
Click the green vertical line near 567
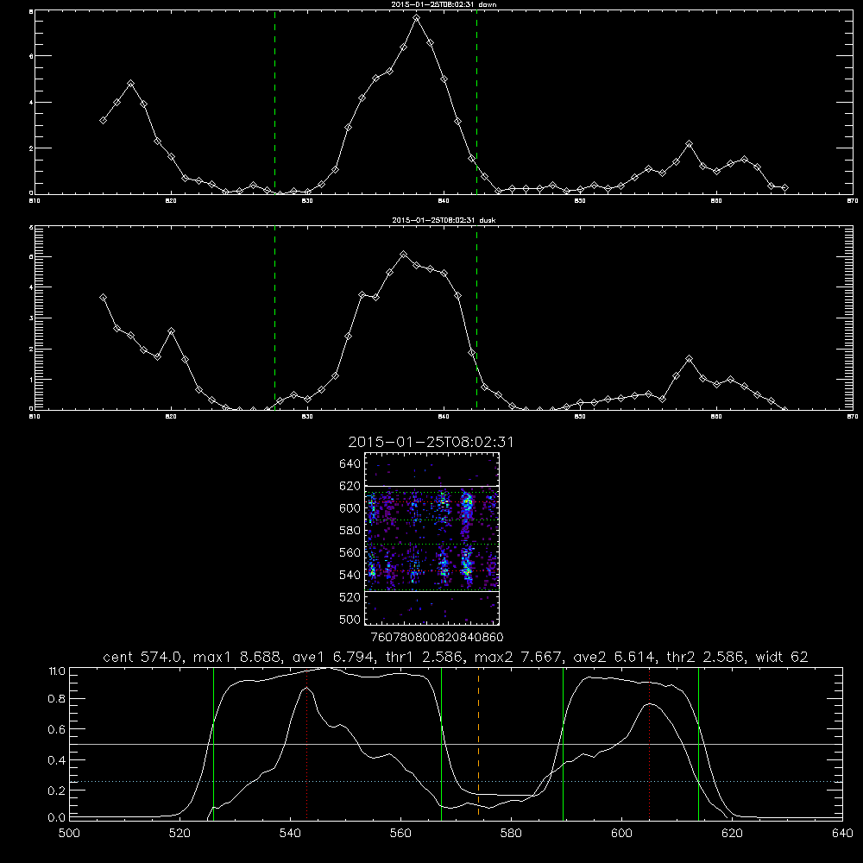click(441, 744)
